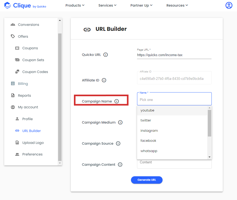Open the user profile avatar icon

(229, 5)
